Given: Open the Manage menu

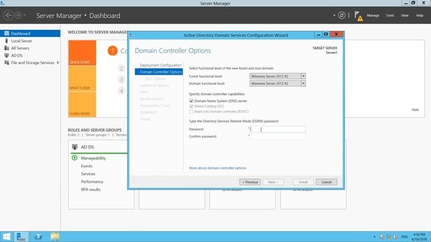Looking at the screenshot, I should 372,15.
